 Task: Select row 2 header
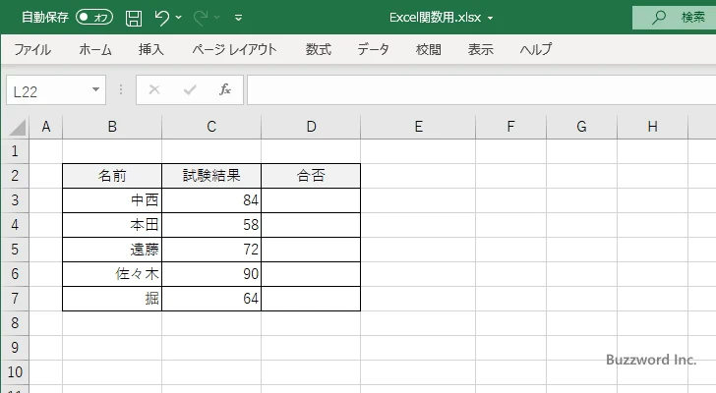(x=15, y=176)
